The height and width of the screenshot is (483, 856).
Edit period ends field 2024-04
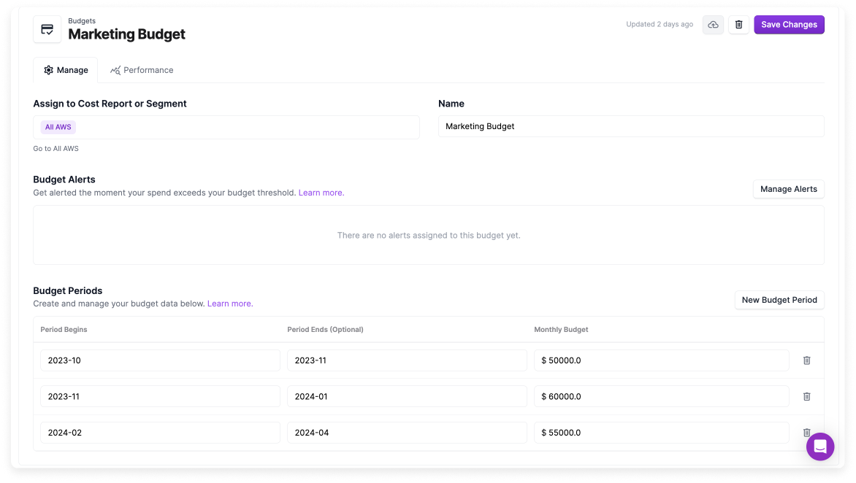407,433
